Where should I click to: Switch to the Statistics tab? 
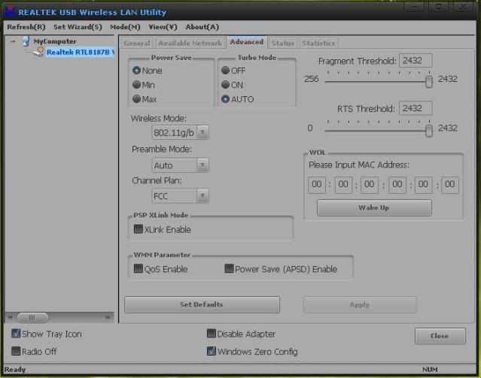tap(318, 43)
